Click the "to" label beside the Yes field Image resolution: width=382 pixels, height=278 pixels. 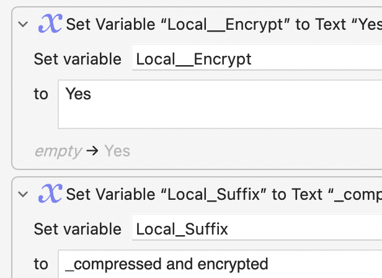coord(41,94)
